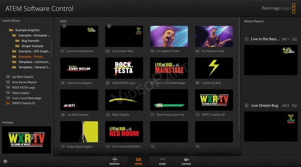Screen dimensions: 301x167
Task: Click the Host Vinnie Waylon file icon
Action: coord(8,82)
